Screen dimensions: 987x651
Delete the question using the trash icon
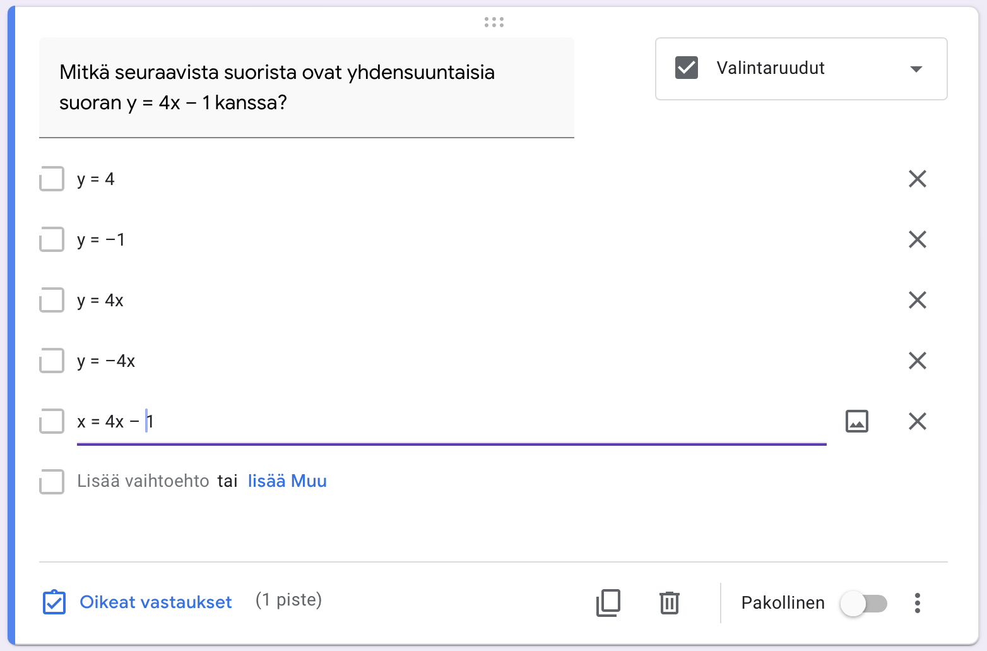click(669, 602)
